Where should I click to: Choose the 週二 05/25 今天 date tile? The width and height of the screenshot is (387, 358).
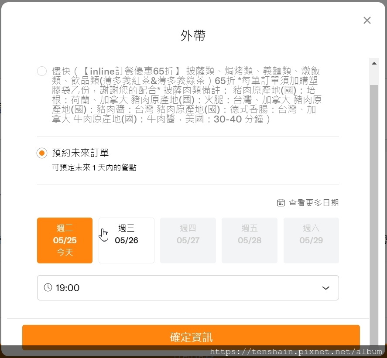coord(65,240)
